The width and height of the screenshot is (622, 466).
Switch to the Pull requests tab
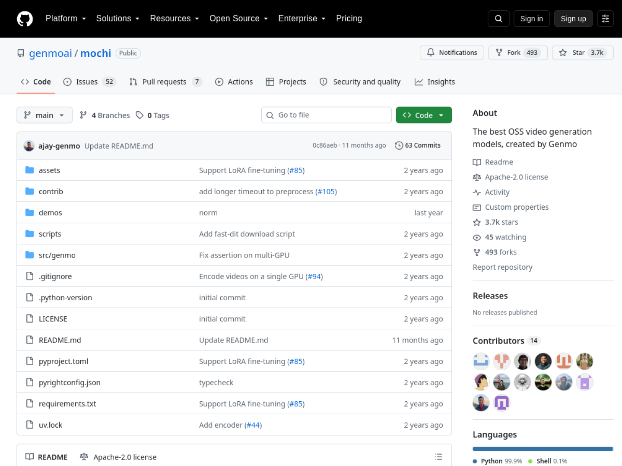(165, 82)
